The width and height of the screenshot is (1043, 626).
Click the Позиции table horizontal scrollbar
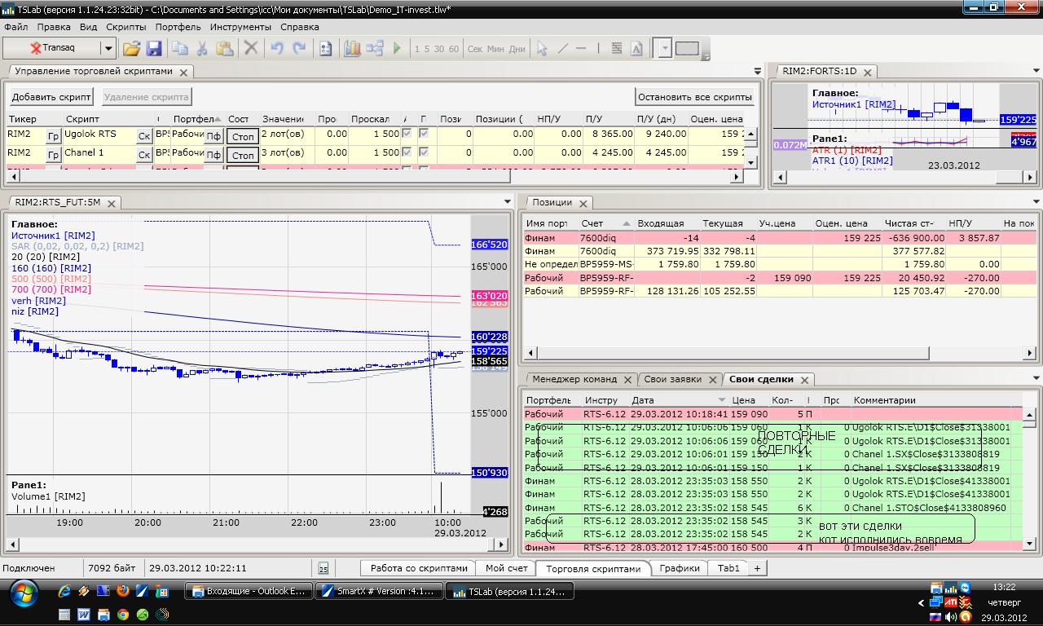pos(733,353)
